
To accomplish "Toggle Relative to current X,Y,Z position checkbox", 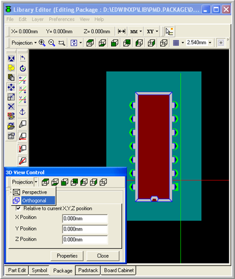I will point(18,208).
